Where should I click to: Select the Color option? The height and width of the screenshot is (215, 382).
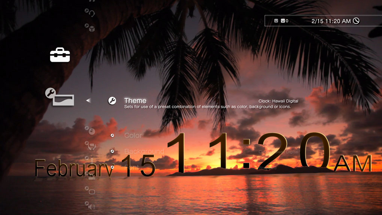133,135
